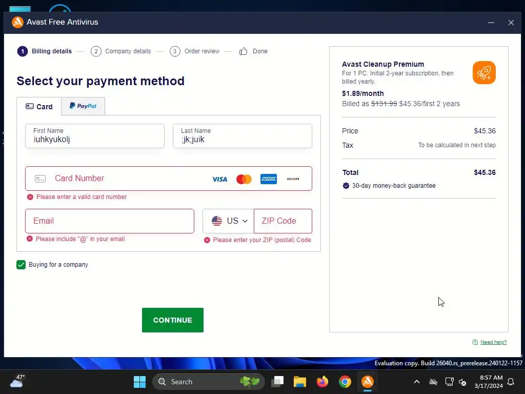Click the Need help question mark icon

pos(475,342)
